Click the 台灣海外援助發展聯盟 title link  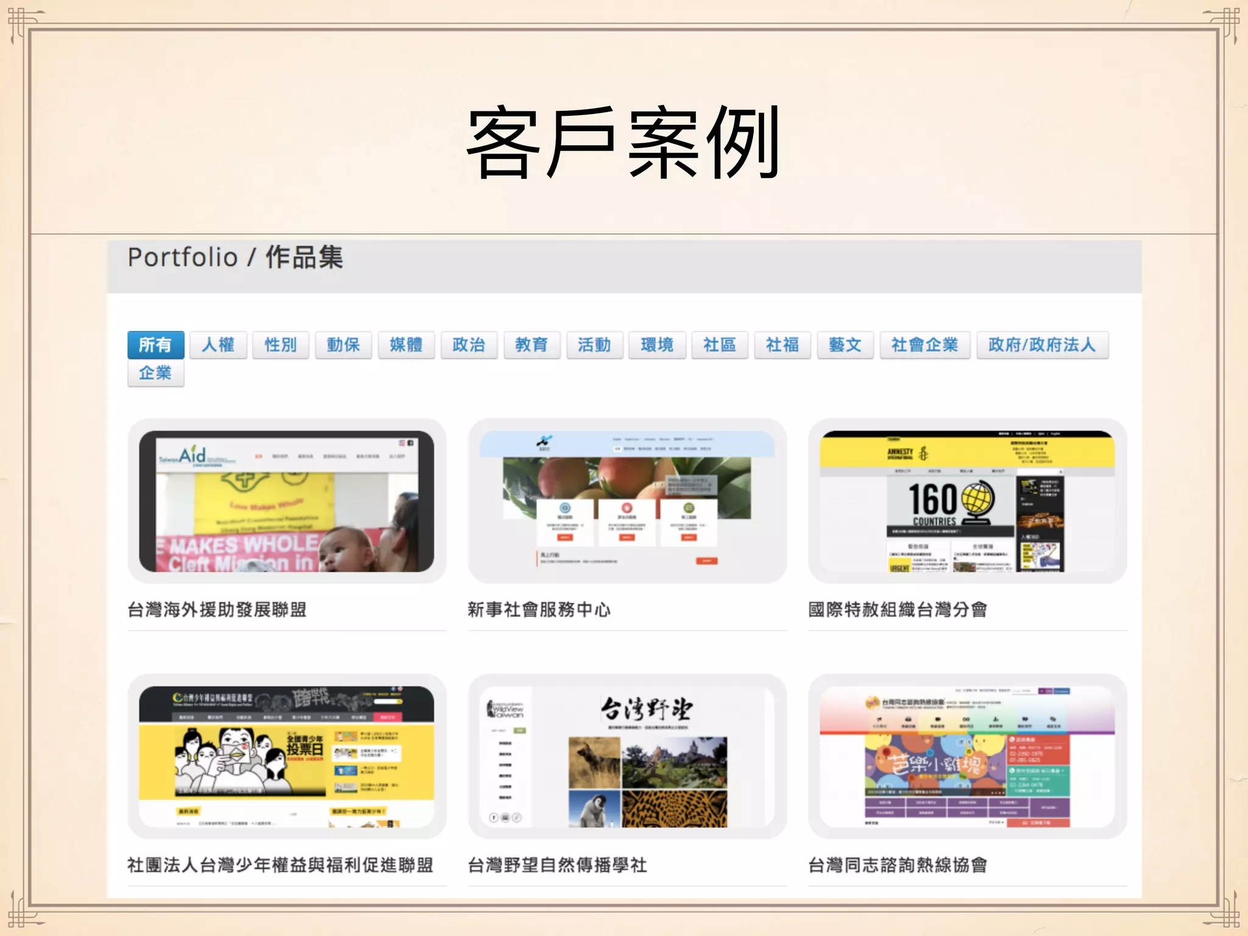tap(217, 609)
